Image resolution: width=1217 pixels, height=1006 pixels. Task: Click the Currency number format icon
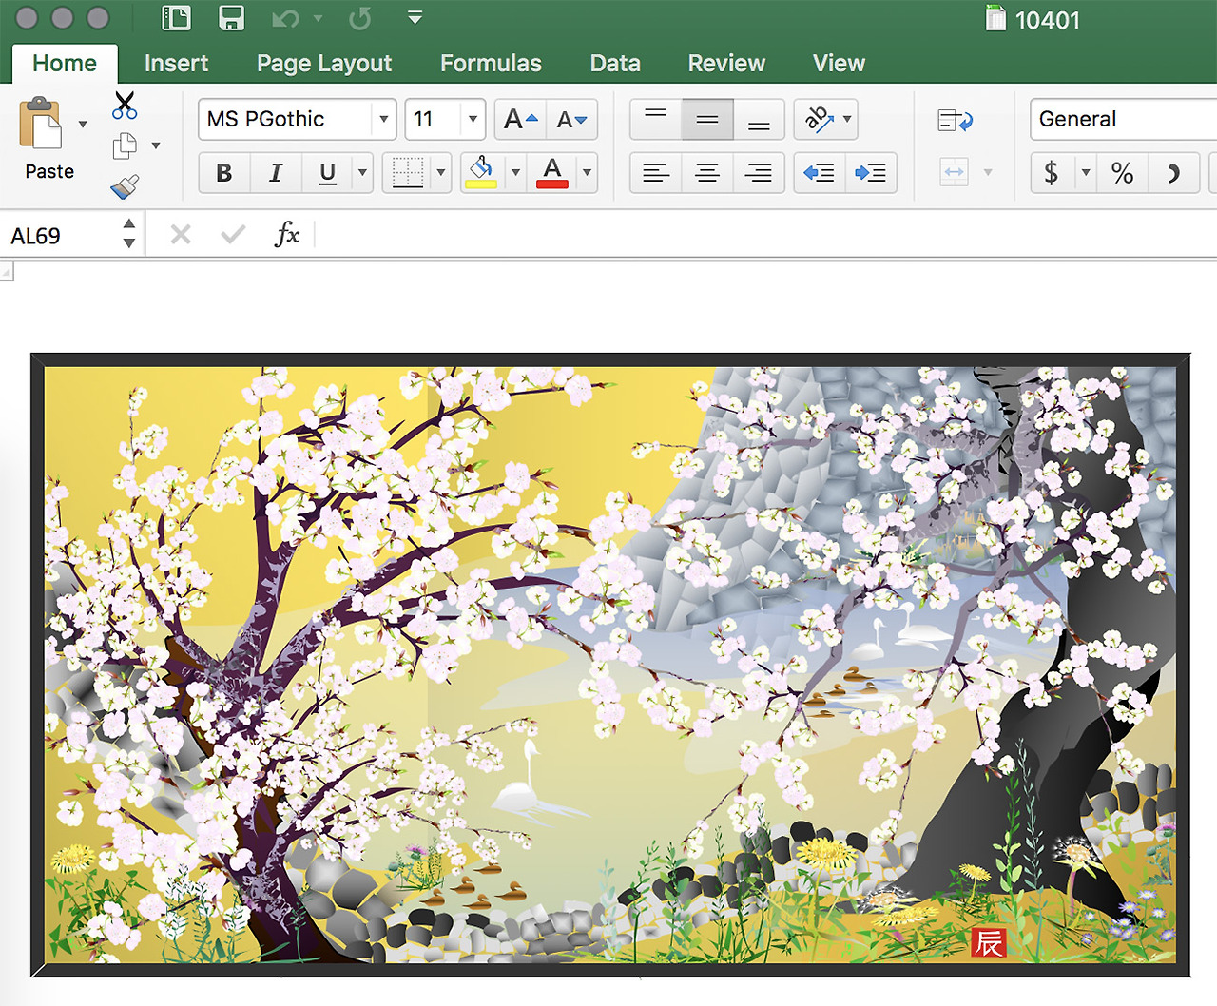(1051, 173)
